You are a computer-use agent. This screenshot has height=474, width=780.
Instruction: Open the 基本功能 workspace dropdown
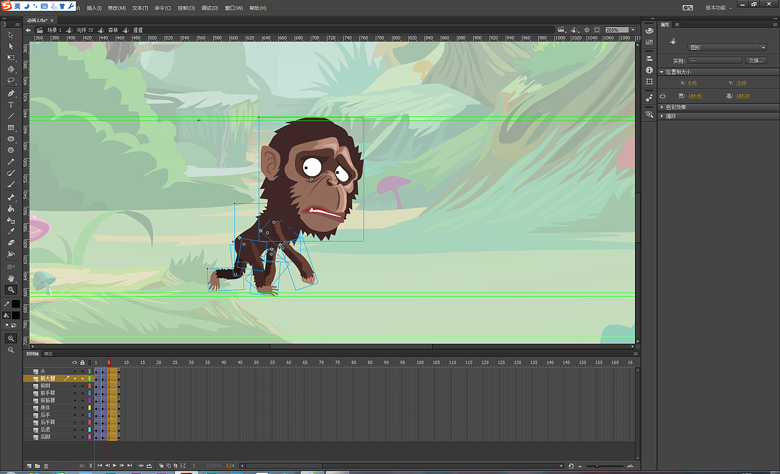point(719,8)
